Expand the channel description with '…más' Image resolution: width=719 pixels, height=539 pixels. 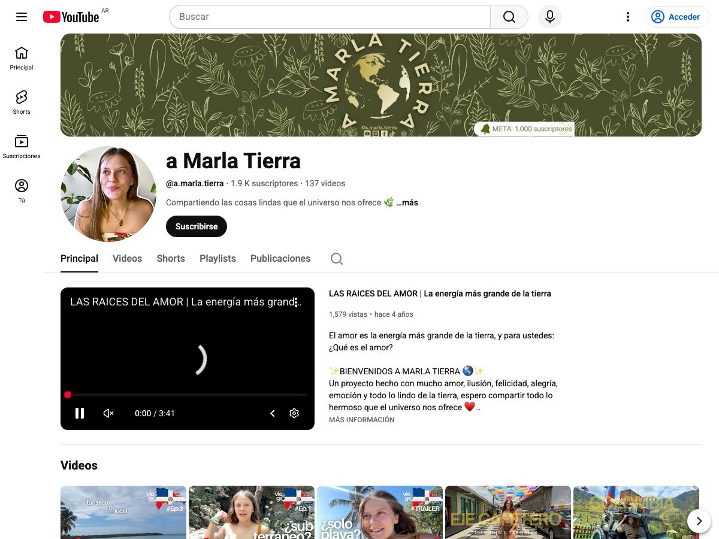coord(407,202)
